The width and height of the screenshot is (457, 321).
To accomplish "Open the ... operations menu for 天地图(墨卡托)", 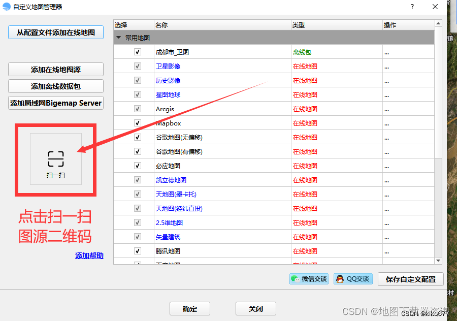I will tap(386, 196).
